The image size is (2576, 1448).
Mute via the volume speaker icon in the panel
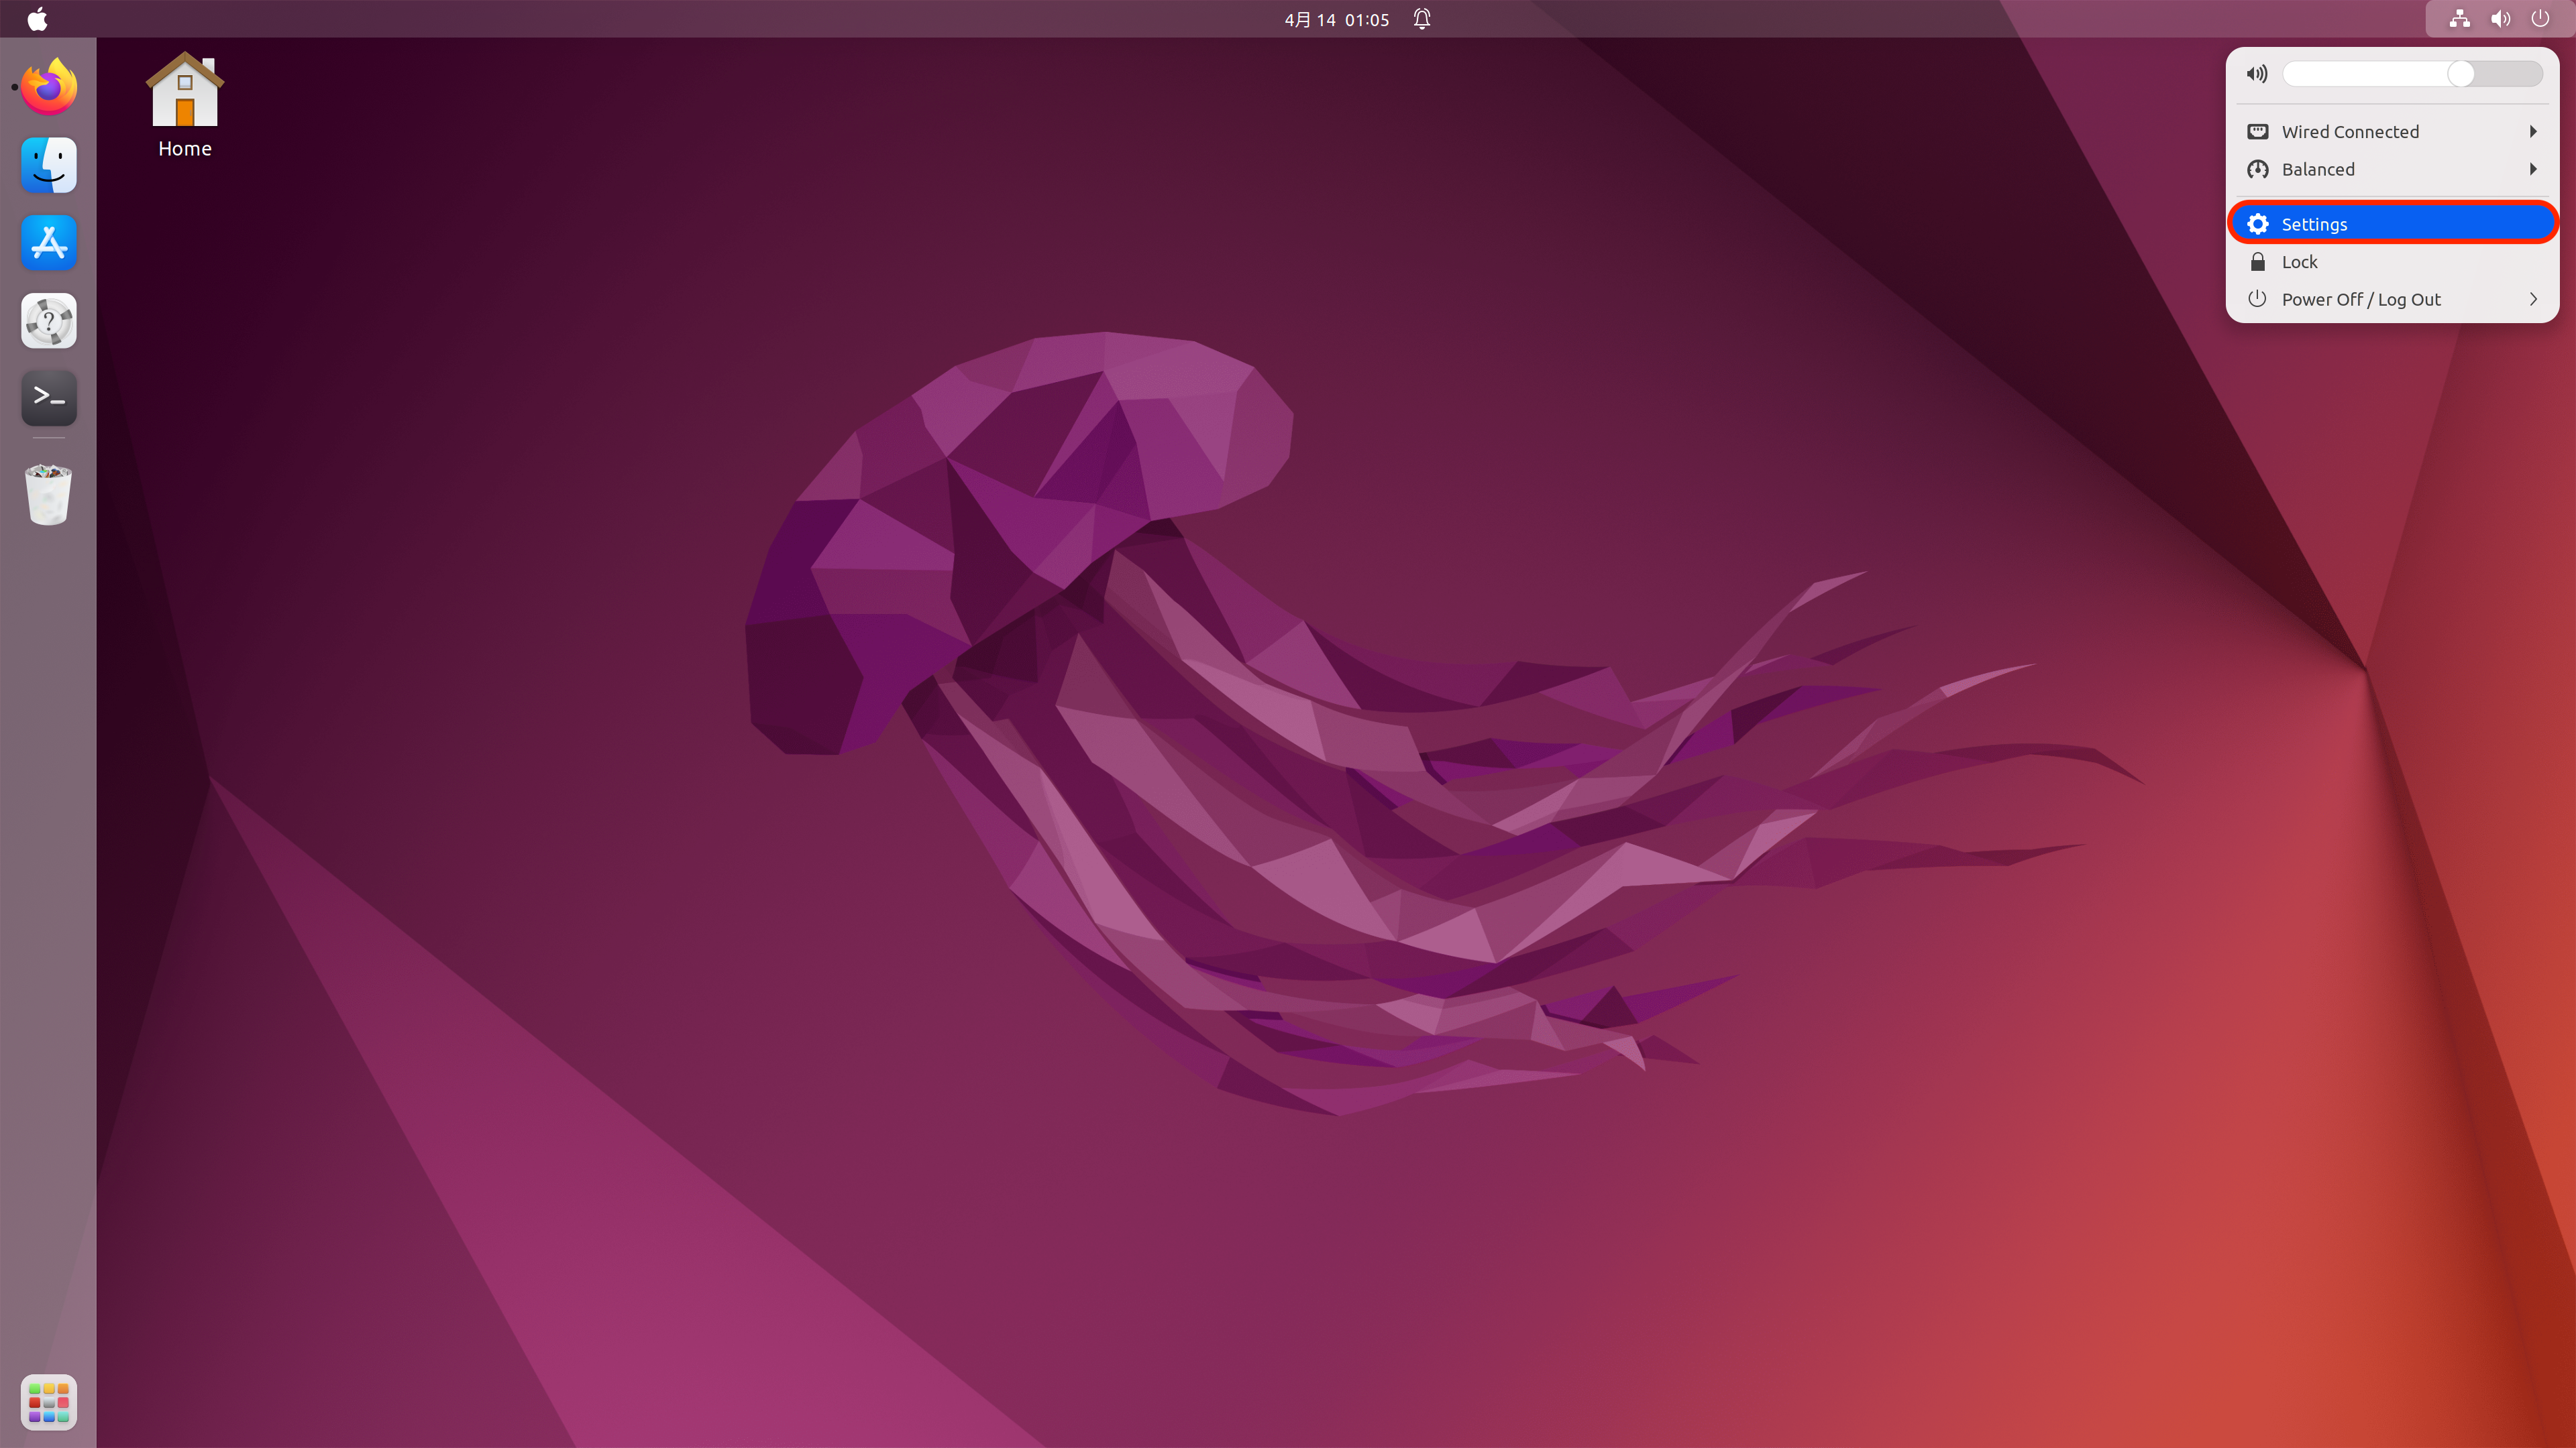click(2256, 74)
